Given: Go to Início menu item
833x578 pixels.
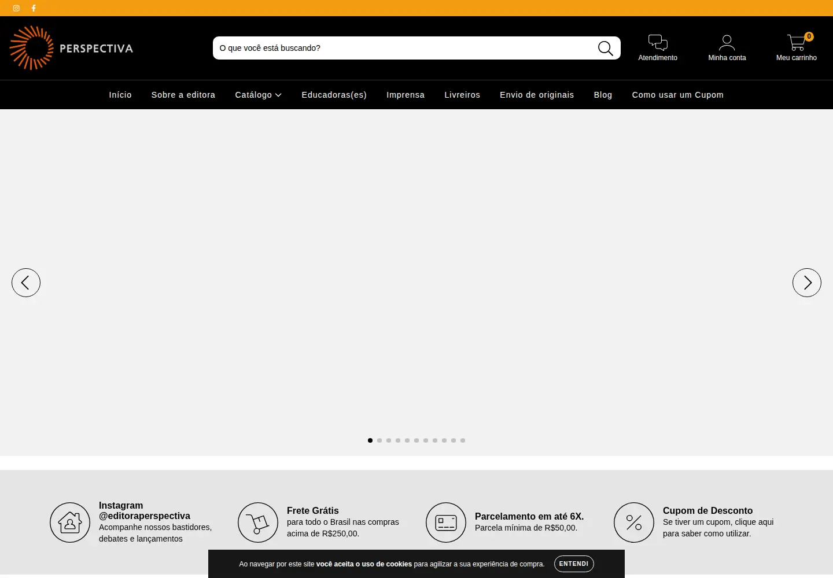Looking at the screenshot, I should (x=120, y=95).
